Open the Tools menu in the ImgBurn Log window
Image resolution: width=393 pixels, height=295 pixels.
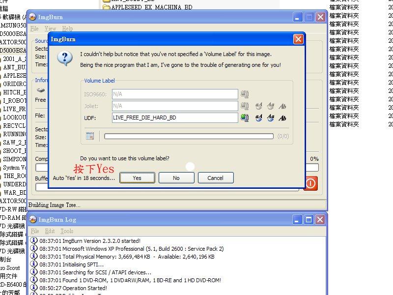(67, 231)
